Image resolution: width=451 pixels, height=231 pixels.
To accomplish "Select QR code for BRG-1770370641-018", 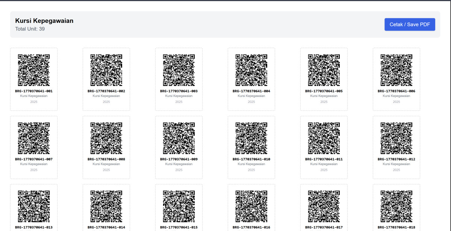I will tap(397, 206).
